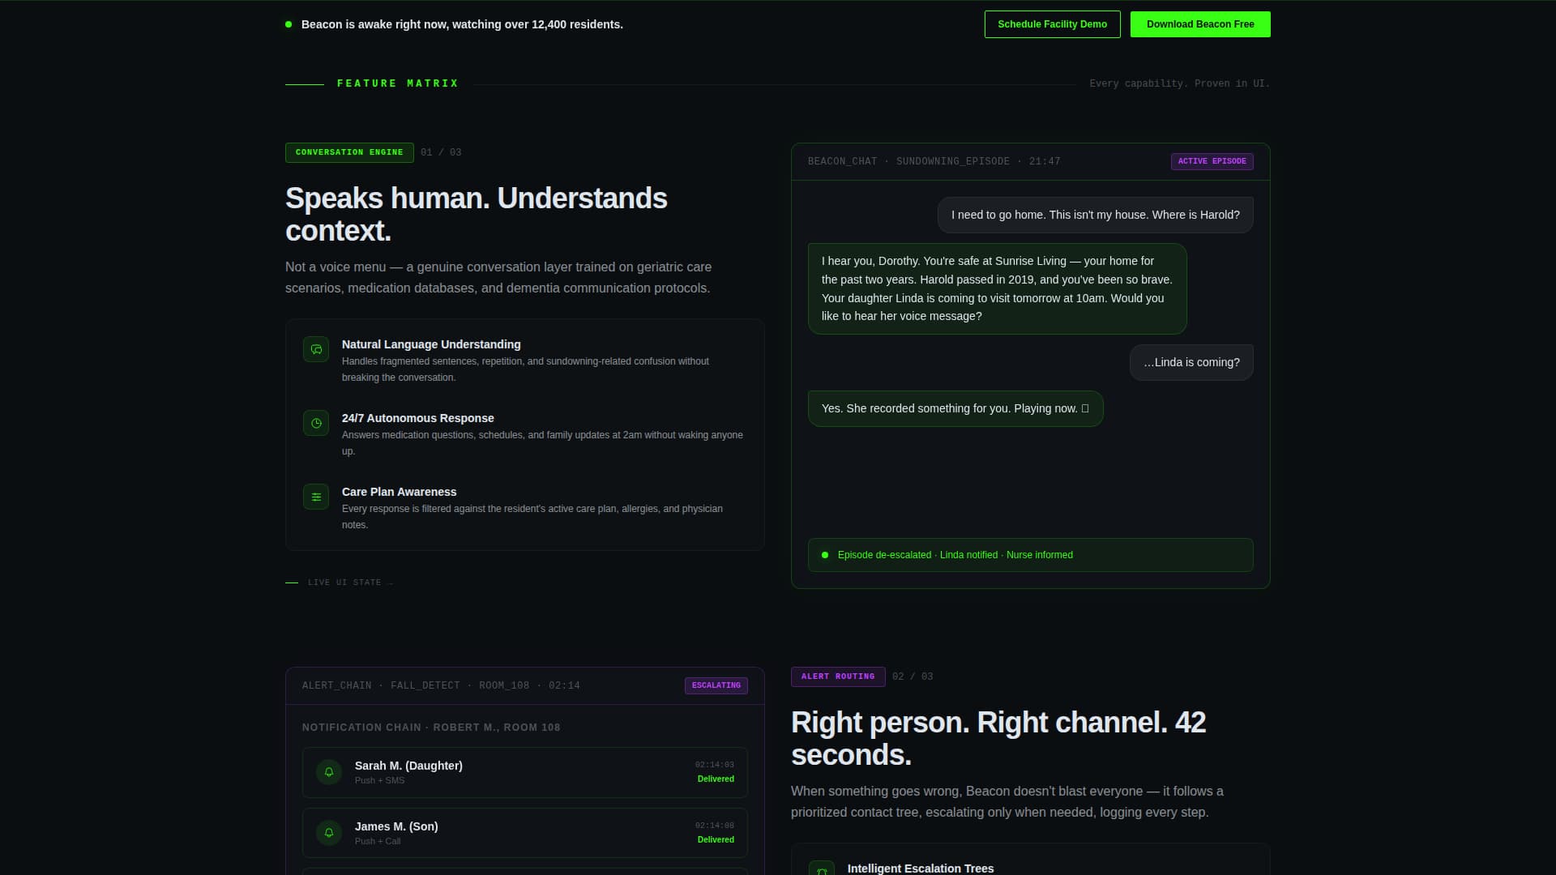Click the 'Delivered' status in Sarah M.'s row
The image size is (1556, 875).
pyautogui.click(x=716, y=779)
